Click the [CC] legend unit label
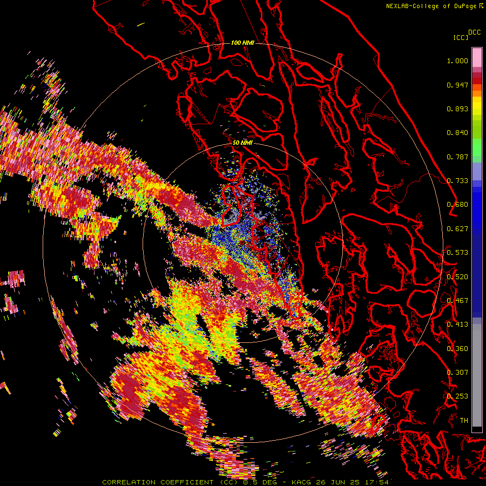486x486 pixels. [461, 37]
